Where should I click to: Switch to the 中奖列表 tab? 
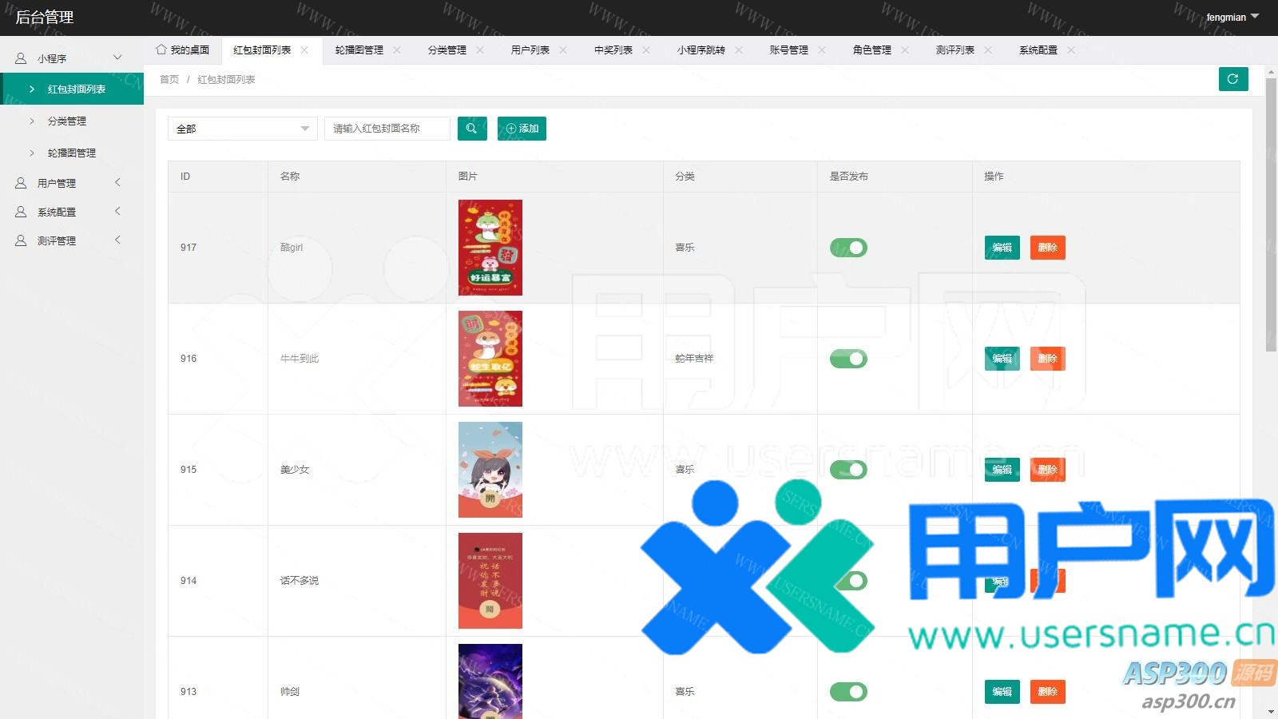tap(613, 50)
